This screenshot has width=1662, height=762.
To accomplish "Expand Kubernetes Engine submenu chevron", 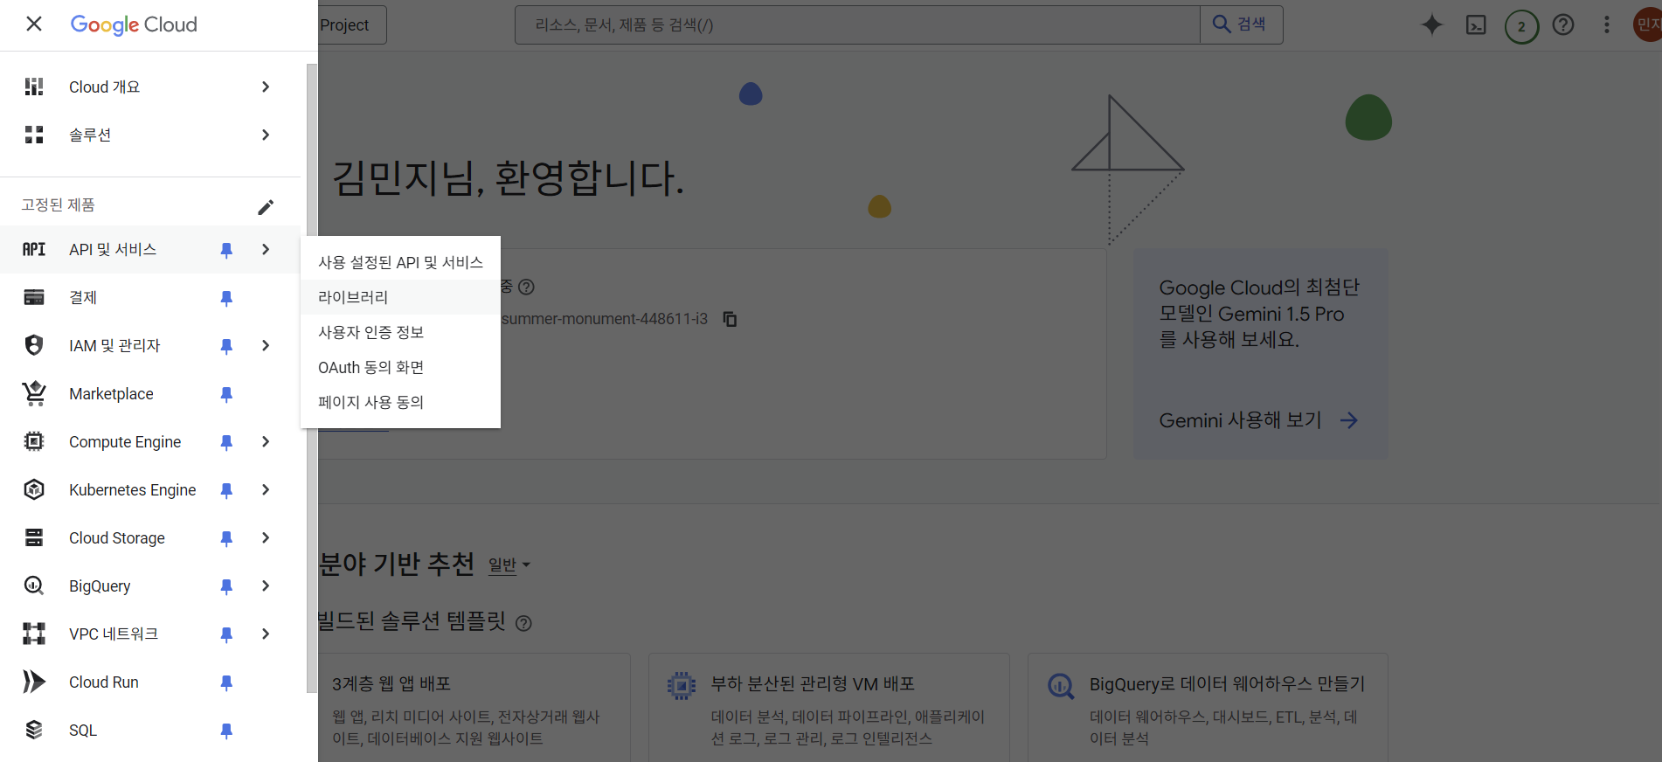I will click(x=266, y=489).
